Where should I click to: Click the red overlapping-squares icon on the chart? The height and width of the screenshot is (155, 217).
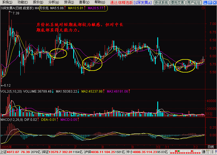[x=203, y=8]
